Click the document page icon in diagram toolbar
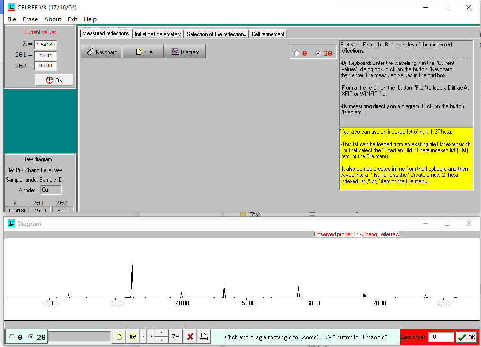 tap(119, 337)
